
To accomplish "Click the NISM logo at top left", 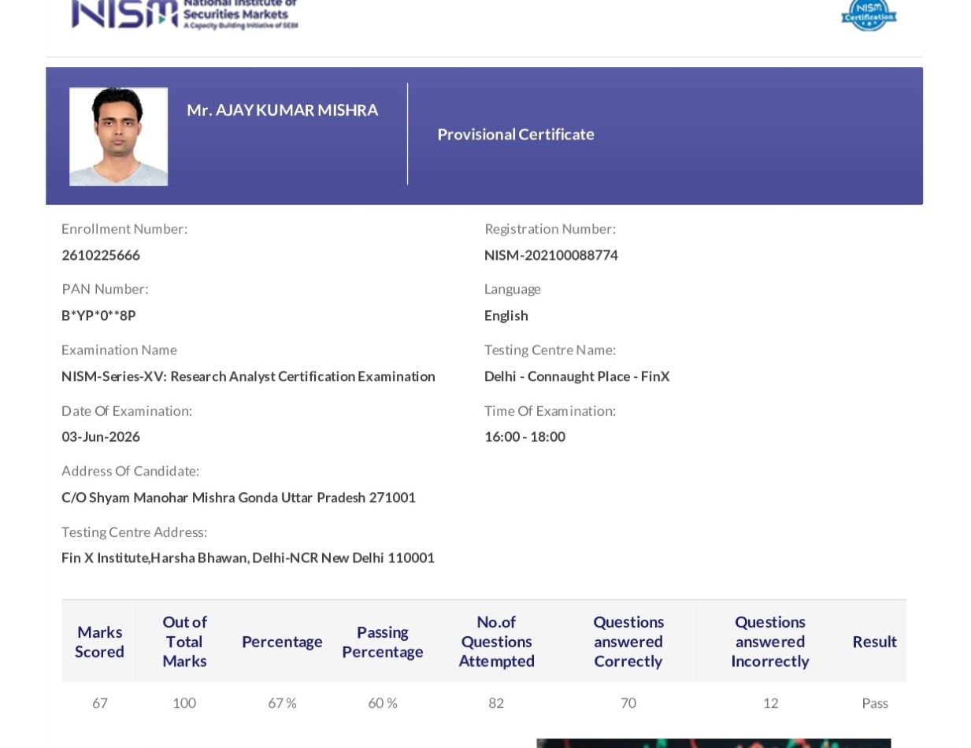I will 184,14.
